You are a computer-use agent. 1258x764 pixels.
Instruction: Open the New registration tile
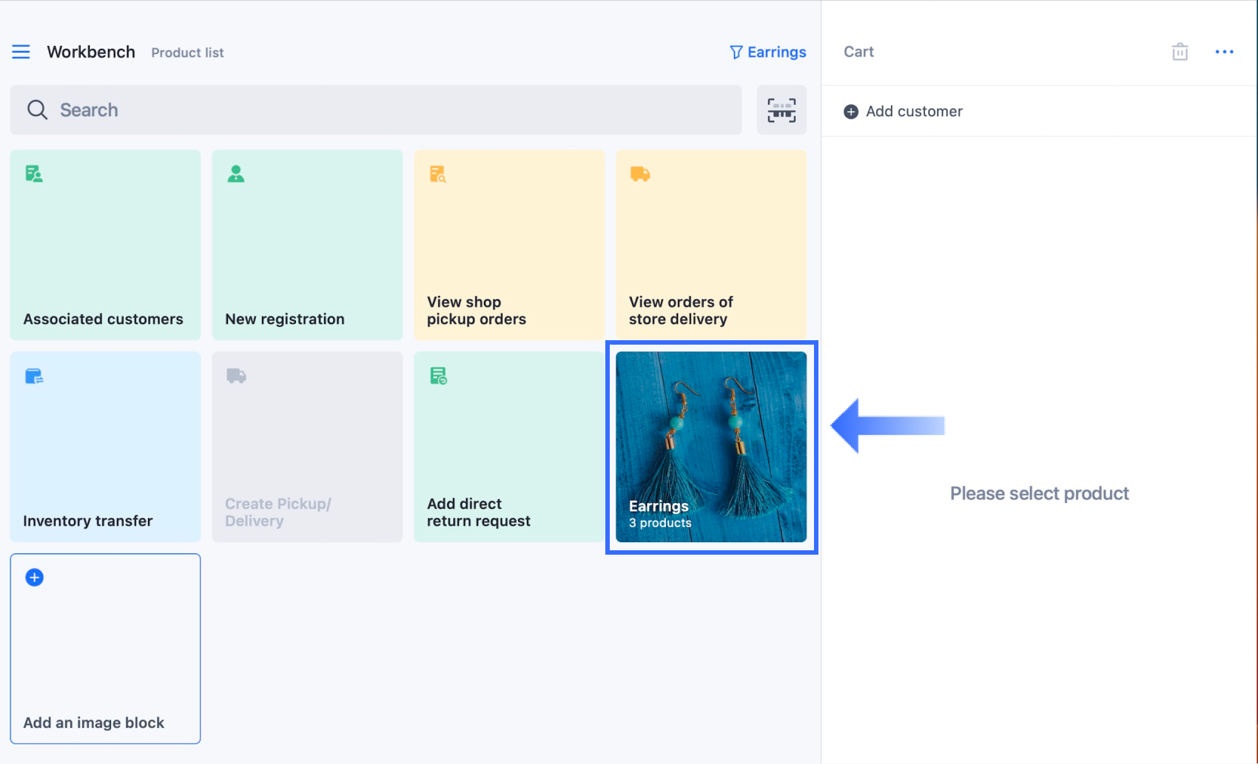point(307,245)
